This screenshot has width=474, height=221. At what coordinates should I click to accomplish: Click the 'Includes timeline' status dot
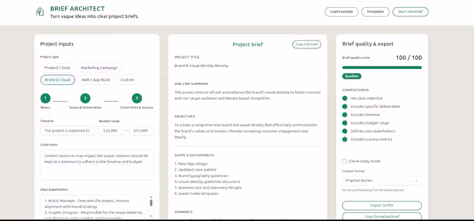click(345, 114)
